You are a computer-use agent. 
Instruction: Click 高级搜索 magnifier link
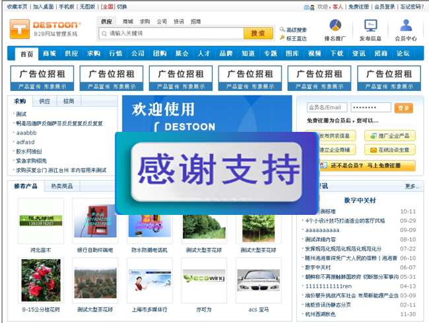point(293,30)
